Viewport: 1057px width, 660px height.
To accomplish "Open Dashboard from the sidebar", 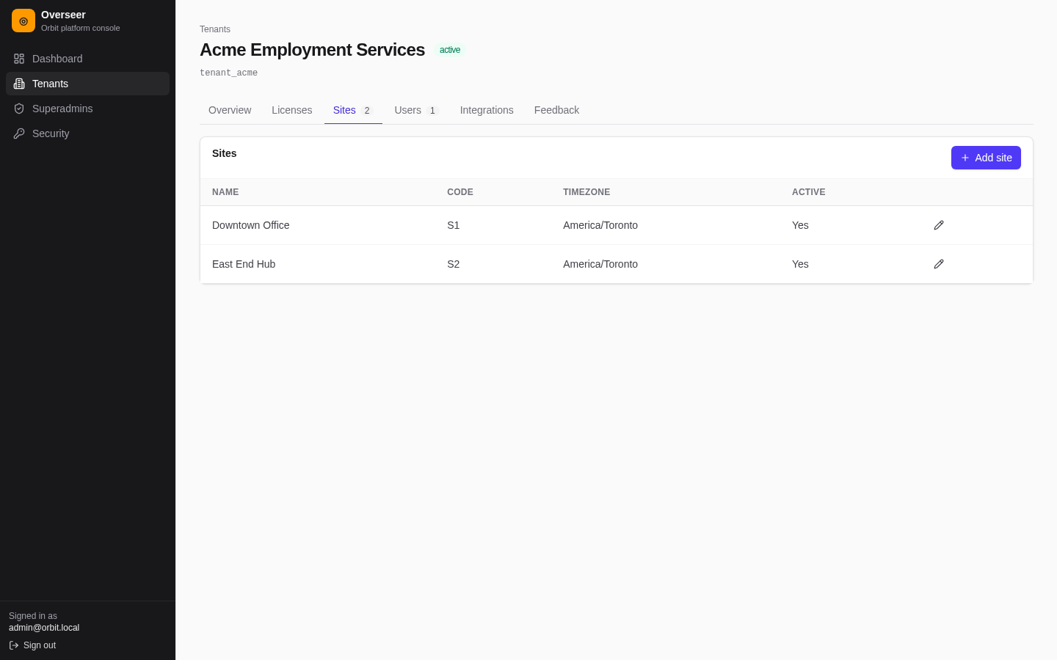I will 87,59.
